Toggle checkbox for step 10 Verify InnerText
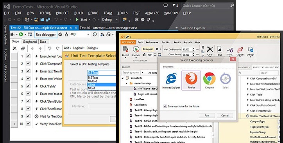The height and width of the screenshot is (143, 283). click(x=28, y=123)
